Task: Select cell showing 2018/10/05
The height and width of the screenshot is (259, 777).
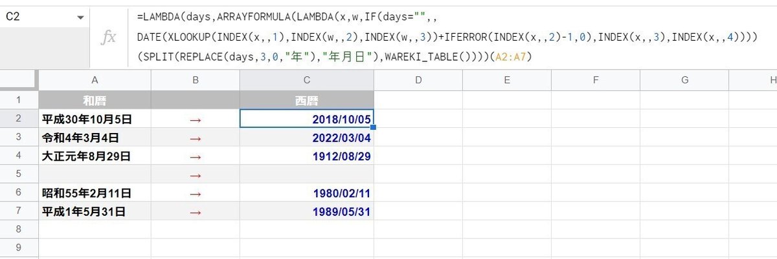Action: tap(306, 119)
